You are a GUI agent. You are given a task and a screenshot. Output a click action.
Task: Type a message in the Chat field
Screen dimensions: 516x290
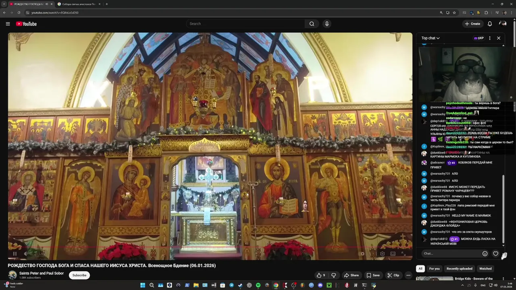pyautogui.click(x=451, y=253)
